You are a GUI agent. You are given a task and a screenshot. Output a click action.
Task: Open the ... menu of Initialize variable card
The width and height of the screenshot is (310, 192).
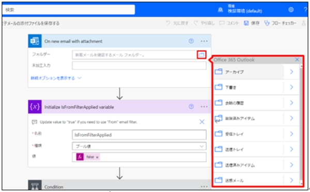click(x=204, y=107)
